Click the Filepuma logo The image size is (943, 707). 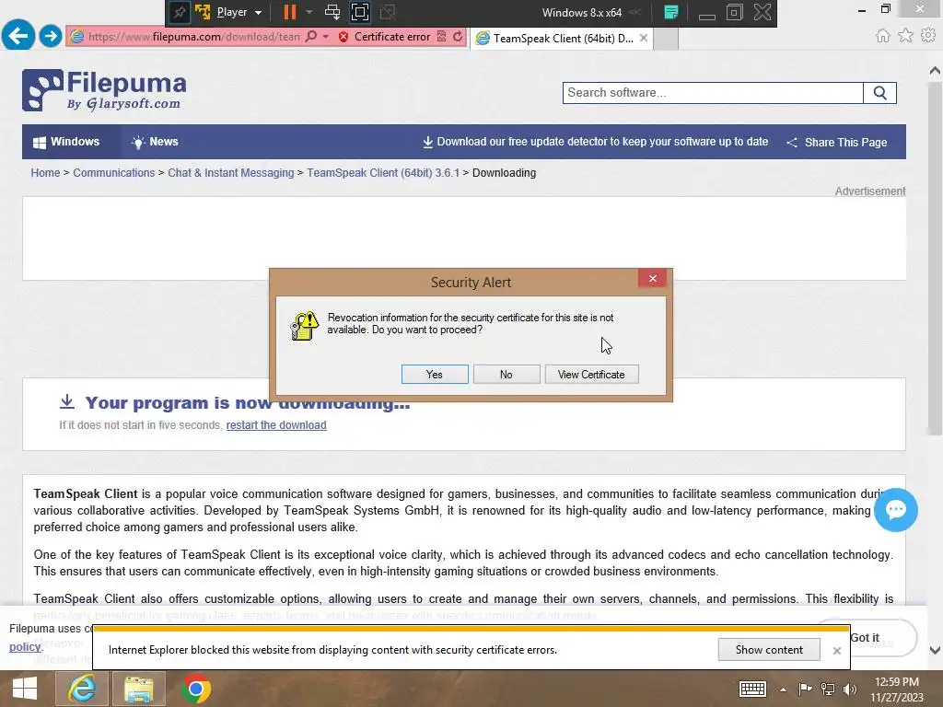pyautogui.click(x=104, y=90)
